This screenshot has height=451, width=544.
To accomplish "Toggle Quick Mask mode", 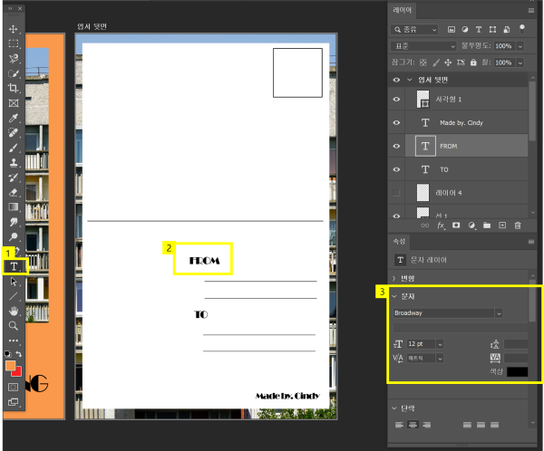I will pos(14,387).
